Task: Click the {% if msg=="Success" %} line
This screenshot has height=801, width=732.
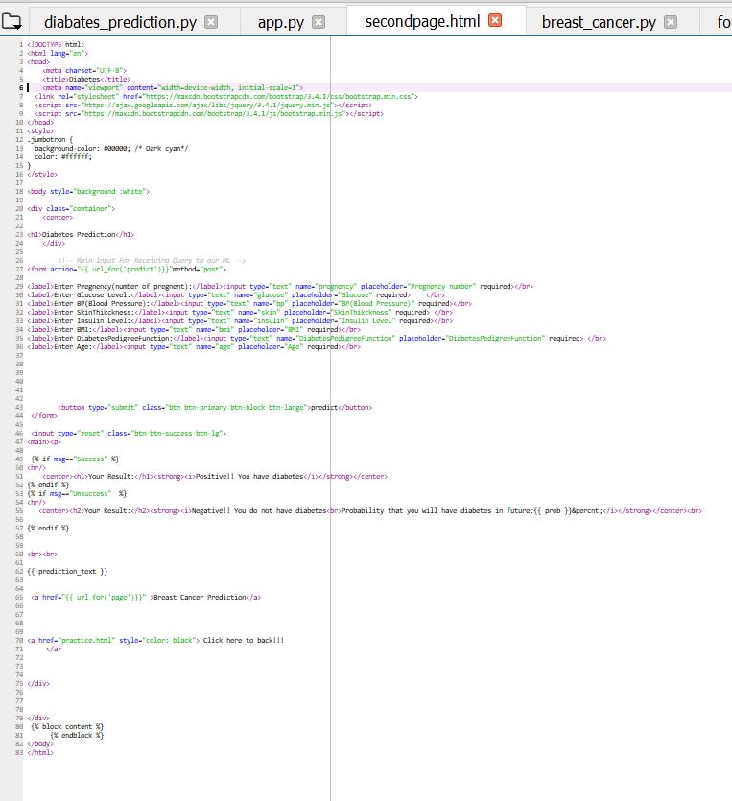Action: (75, 459)
